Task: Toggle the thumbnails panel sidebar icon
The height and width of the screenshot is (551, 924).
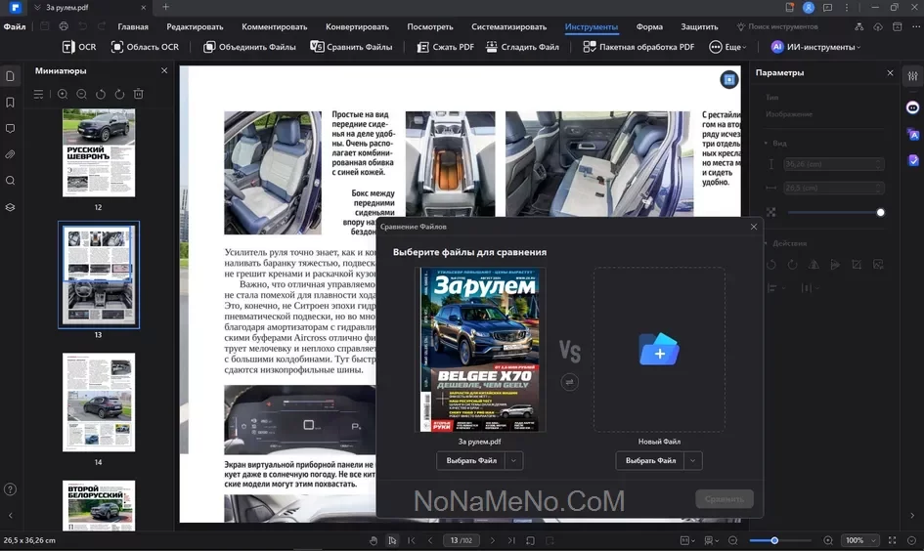Action: pos(11,76)
